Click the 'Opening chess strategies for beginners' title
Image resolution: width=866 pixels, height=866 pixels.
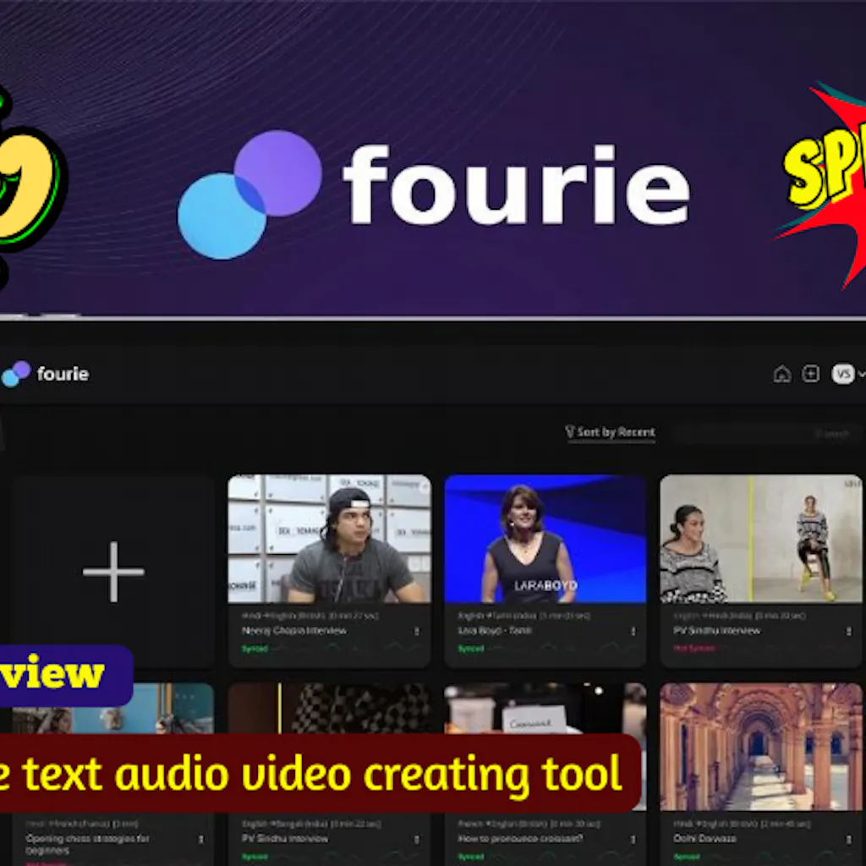coord(87,843)
